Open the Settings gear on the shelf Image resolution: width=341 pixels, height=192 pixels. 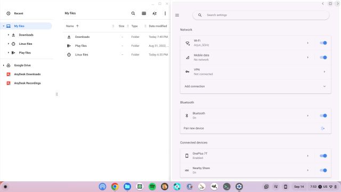coord(239,187)
